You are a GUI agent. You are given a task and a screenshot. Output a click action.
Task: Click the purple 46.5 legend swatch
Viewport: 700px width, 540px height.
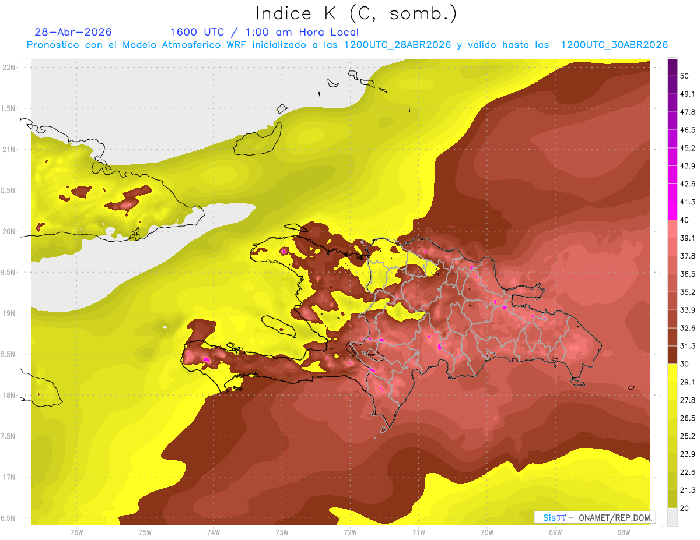[673, 121]
